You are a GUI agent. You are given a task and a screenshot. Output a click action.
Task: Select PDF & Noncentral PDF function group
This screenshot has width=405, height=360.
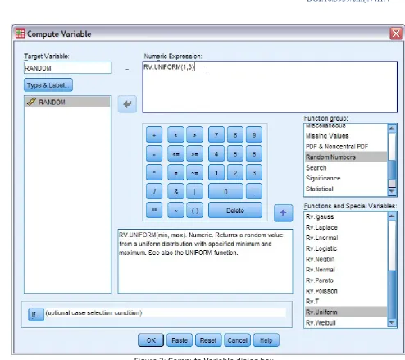coord(346,147)
